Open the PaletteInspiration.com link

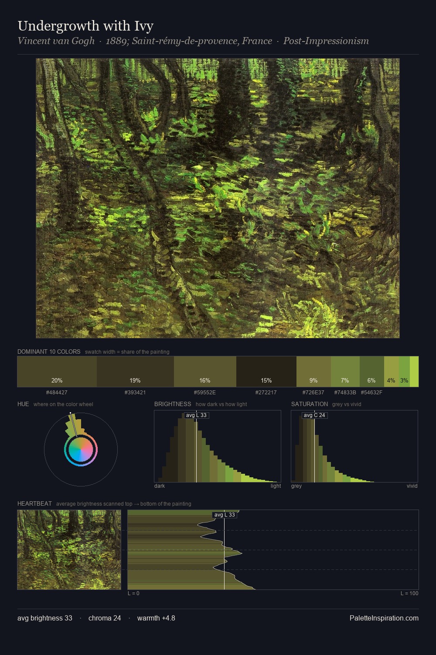coord(384,618)
